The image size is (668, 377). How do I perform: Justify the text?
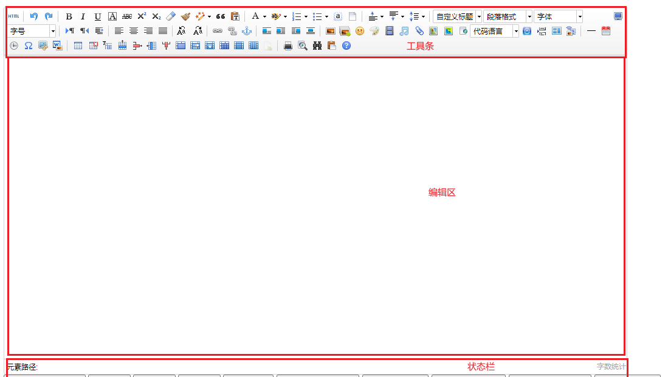point(163,31)
